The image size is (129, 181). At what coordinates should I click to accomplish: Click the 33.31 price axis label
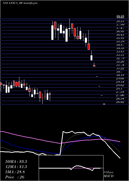click(x=120, y=55)
